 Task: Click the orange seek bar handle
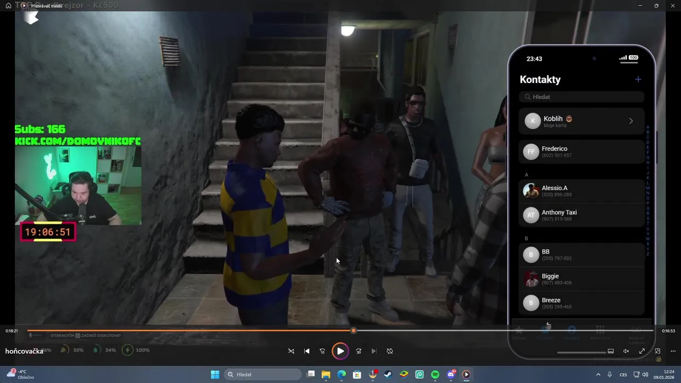pyautogui.click(x=353, y=331)
